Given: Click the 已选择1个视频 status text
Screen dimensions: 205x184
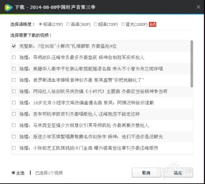Looking at the screenshot, I should click(49, 173).
